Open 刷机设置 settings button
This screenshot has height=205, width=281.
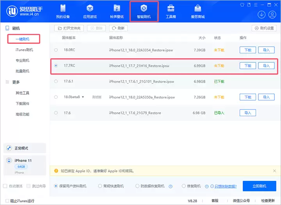click(x=264, y=28)
